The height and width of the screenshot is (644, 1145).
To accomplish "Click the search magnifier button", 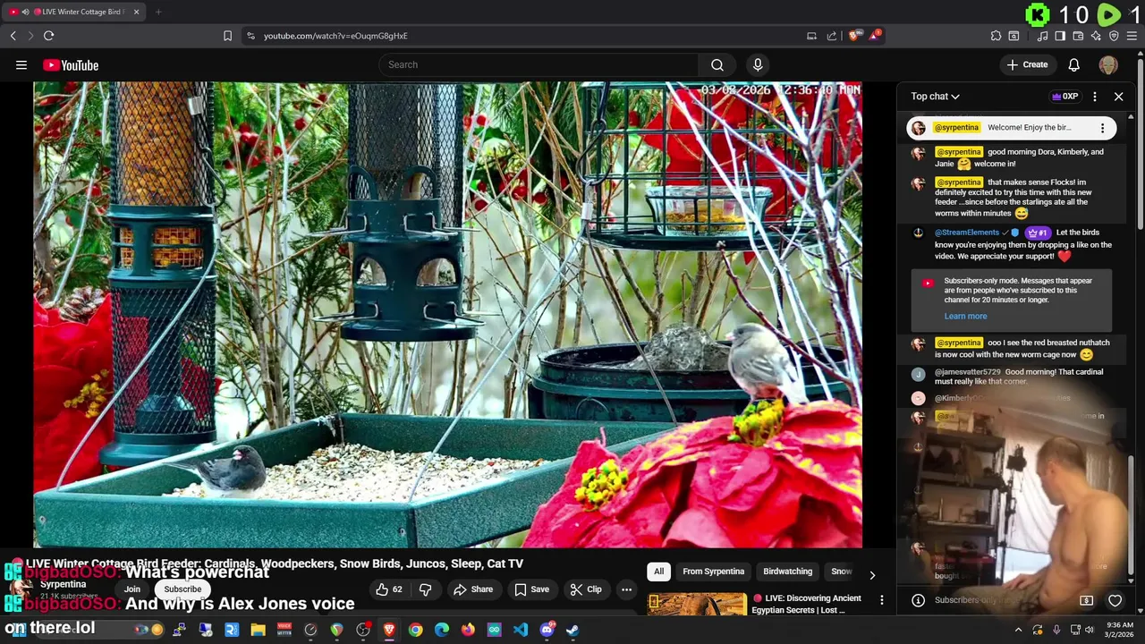I will (717, 64).
